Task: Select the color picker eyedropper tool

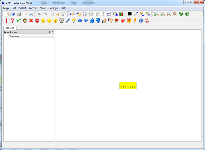Action: coord(136,14)
